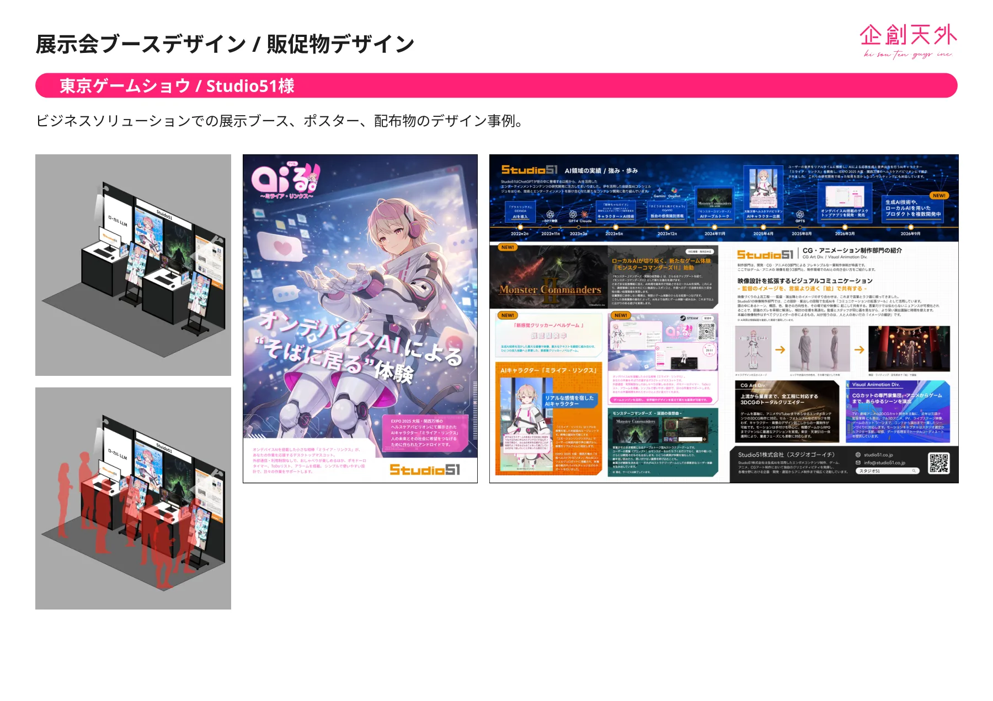
Task: Click the AIキャラクター「ミライア・リンクス」orange panel
Action: point(548,419)
